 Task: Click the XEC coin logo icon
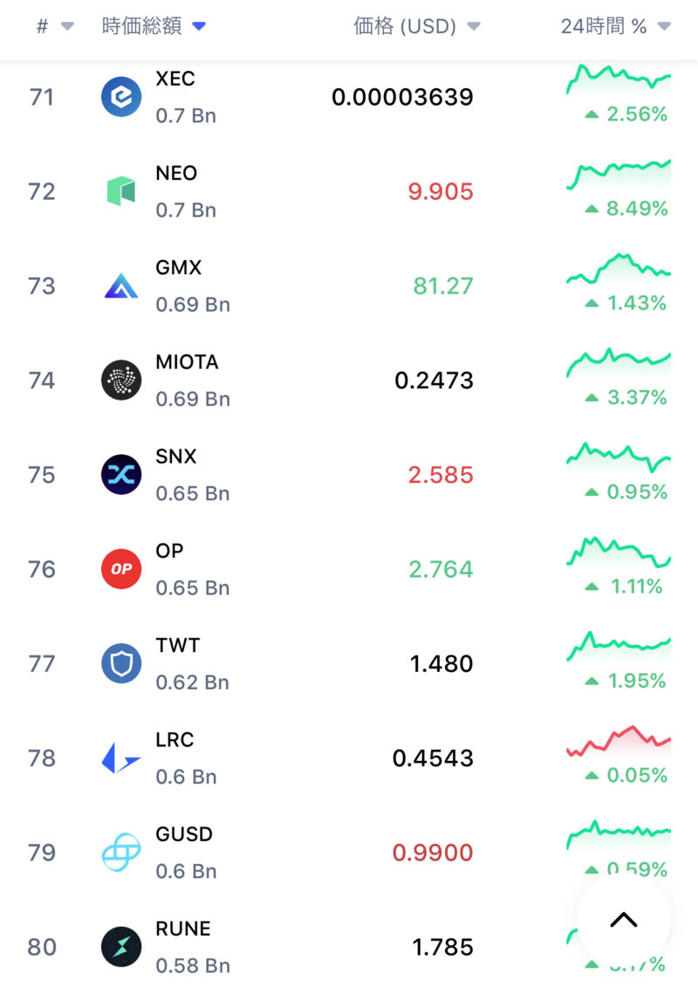click(121, 97)
